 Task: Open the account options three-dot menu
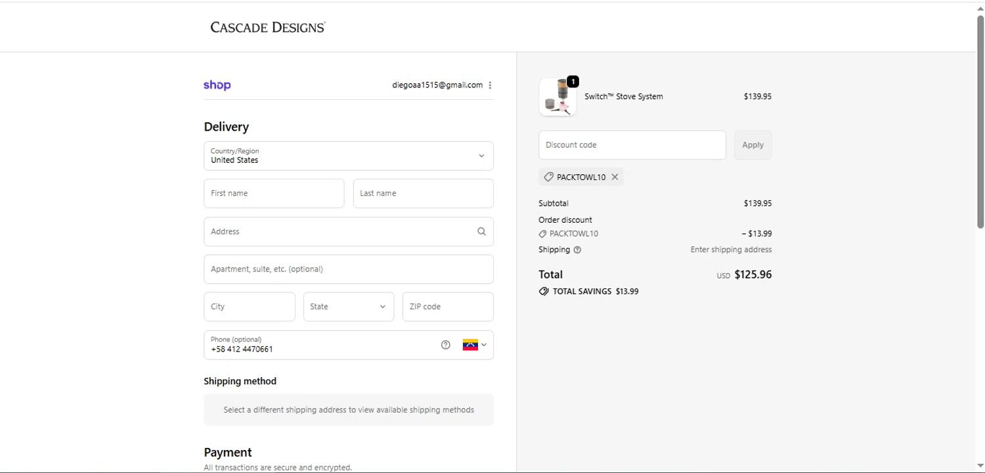tap(490, 85)
